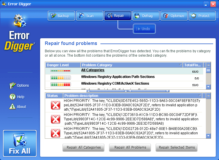Toggle the red X on the first problem
This screenshot has width=219, height=160.
click(55, 105)
